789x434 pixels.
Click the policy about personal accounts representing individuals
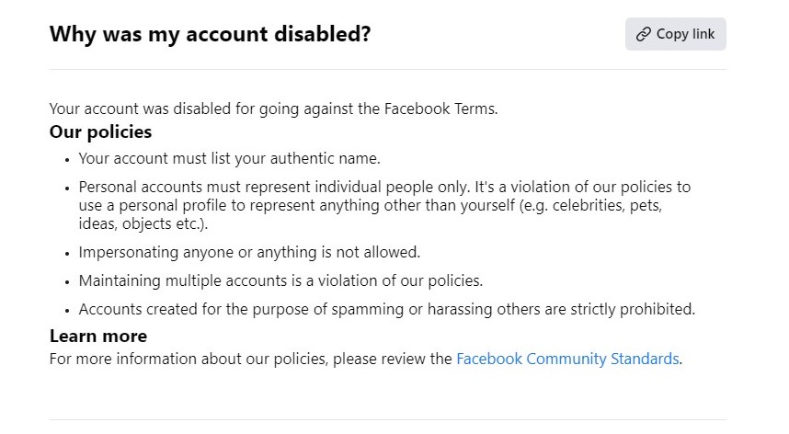[x=384, y=187]
